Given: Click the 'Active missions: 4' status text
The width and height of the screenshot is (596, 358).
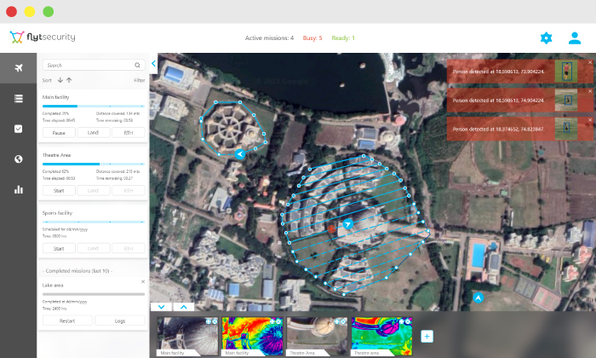Looking at the screenshot, I should tap(269, 38).
